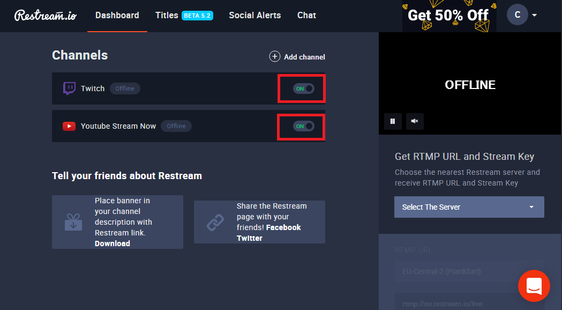Click the Twitch channel logo icon

coord(69,88)
